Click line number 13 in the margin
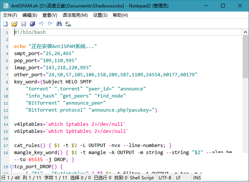The width and height of the screenshot is (249, 182). point(6,117)
